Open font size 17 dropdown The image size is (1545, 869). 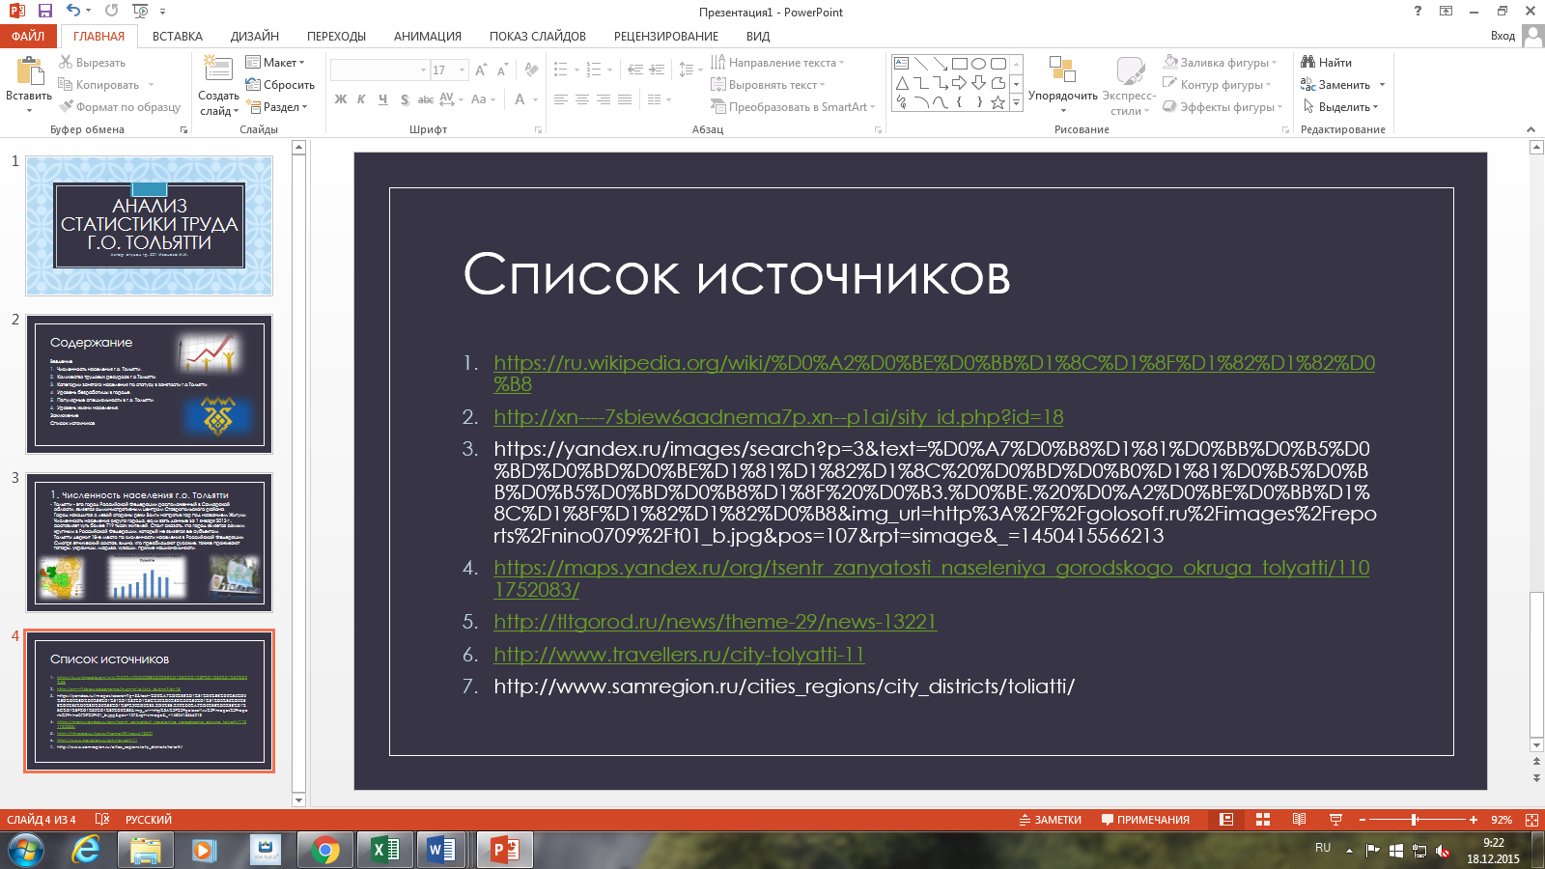[463, 70]
